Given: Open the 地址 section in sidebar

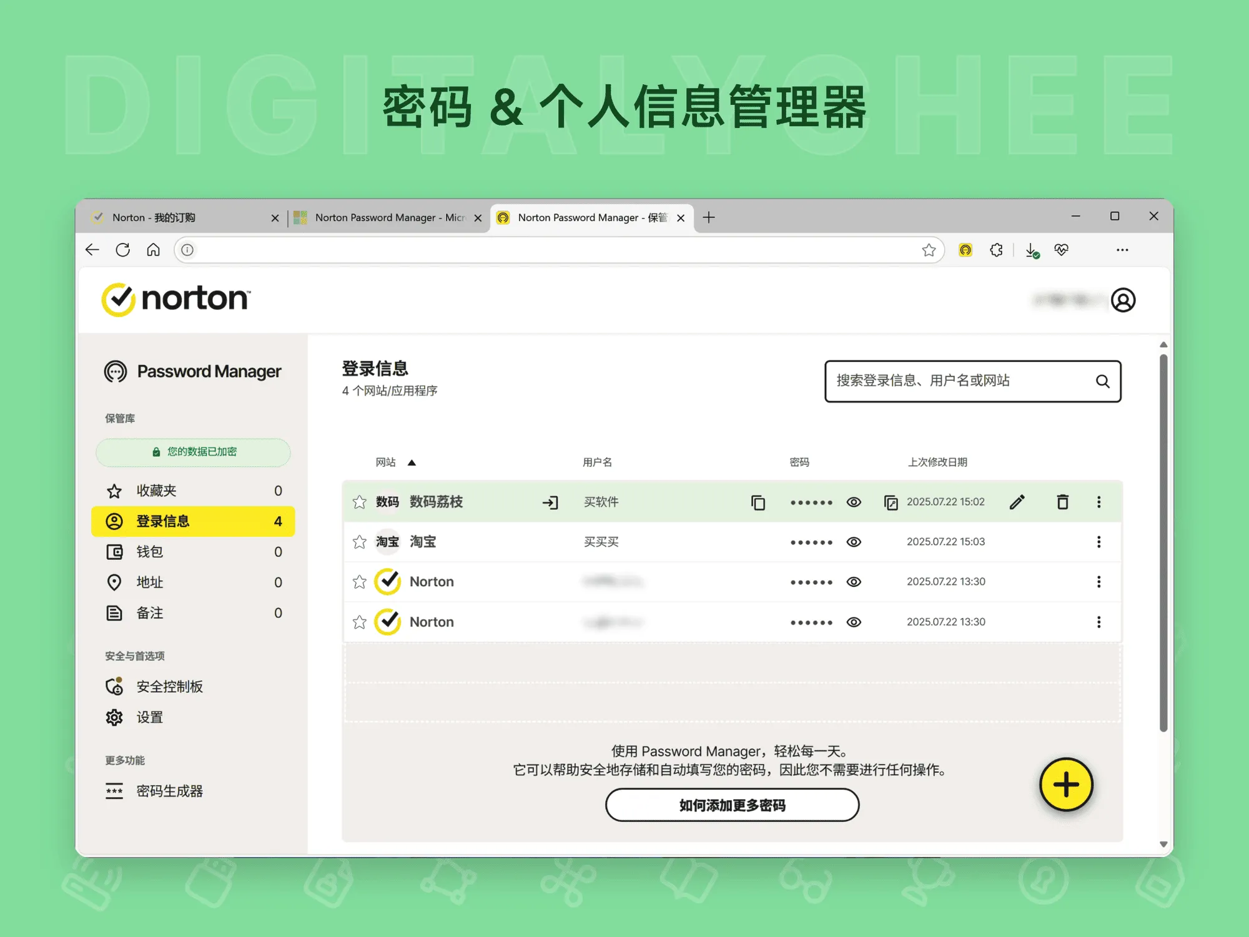Looking at the screenshot, I should [x=149, y=582].
